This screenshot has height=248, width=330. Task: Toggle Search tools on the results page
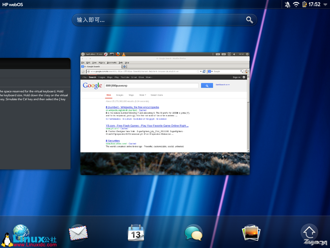click(x=157, y=95)
